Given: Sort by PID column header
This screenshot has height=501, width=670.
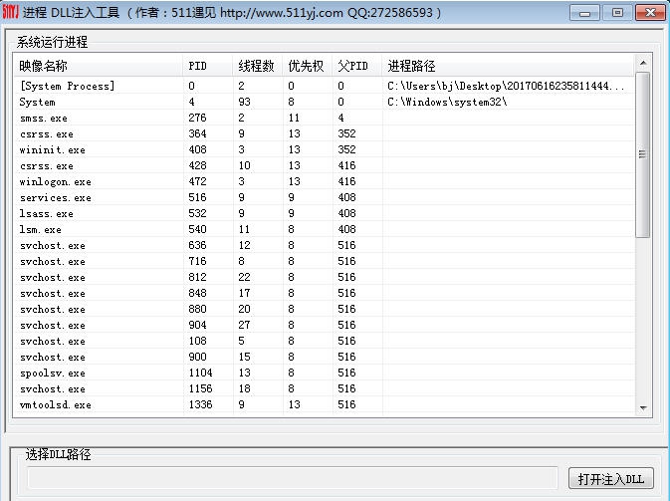Looking at the screenshot, I should (x=208, y=66).
